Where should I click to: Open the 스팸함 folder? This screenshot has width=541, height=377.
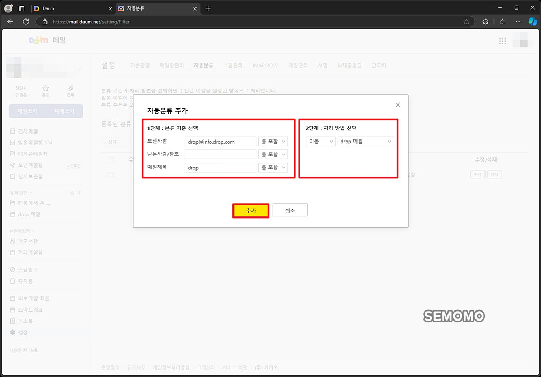23,270
